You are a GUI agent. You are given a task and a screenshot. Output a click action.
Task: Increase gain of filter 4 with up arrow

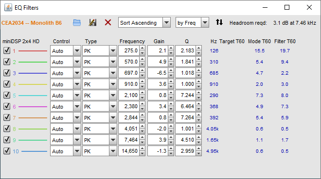171,81
